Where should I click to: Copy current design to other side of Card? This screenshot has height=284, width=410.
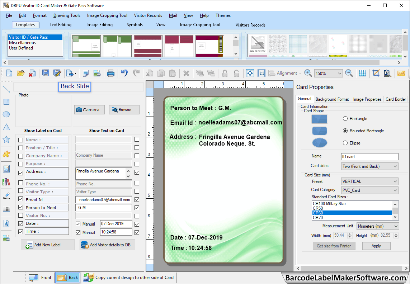tap(128, 278)
